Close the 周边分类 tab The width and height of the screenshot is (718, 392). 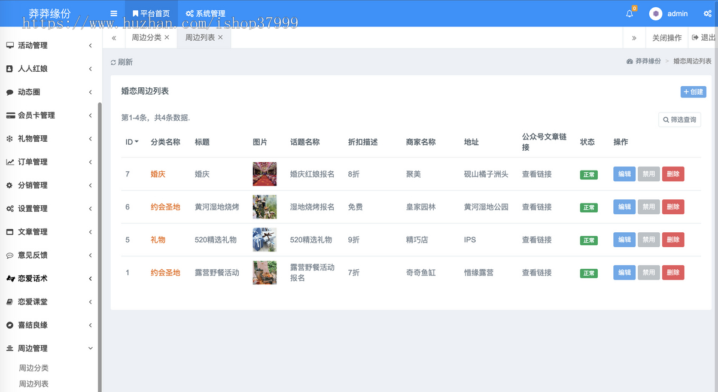(x=167, y=37)
